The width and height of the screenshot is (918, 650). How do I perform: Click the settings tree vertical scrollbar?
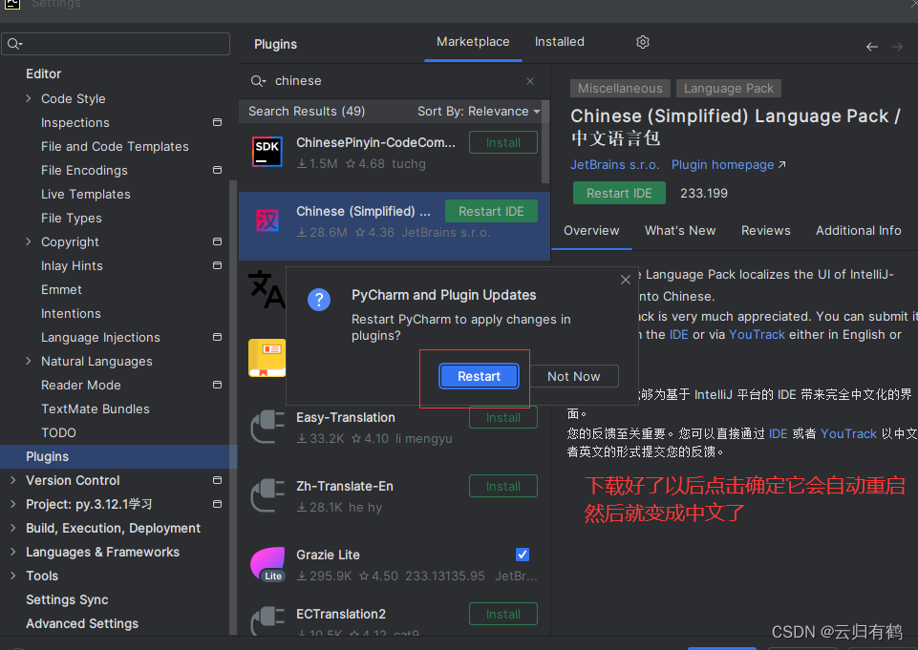coord(233,409)
